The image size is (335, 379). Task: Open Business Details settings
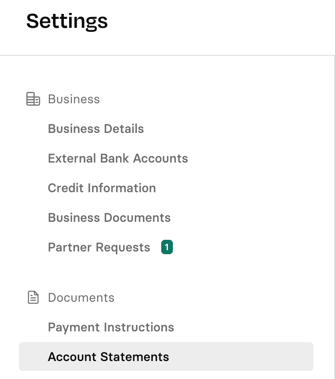coord(96,129)
